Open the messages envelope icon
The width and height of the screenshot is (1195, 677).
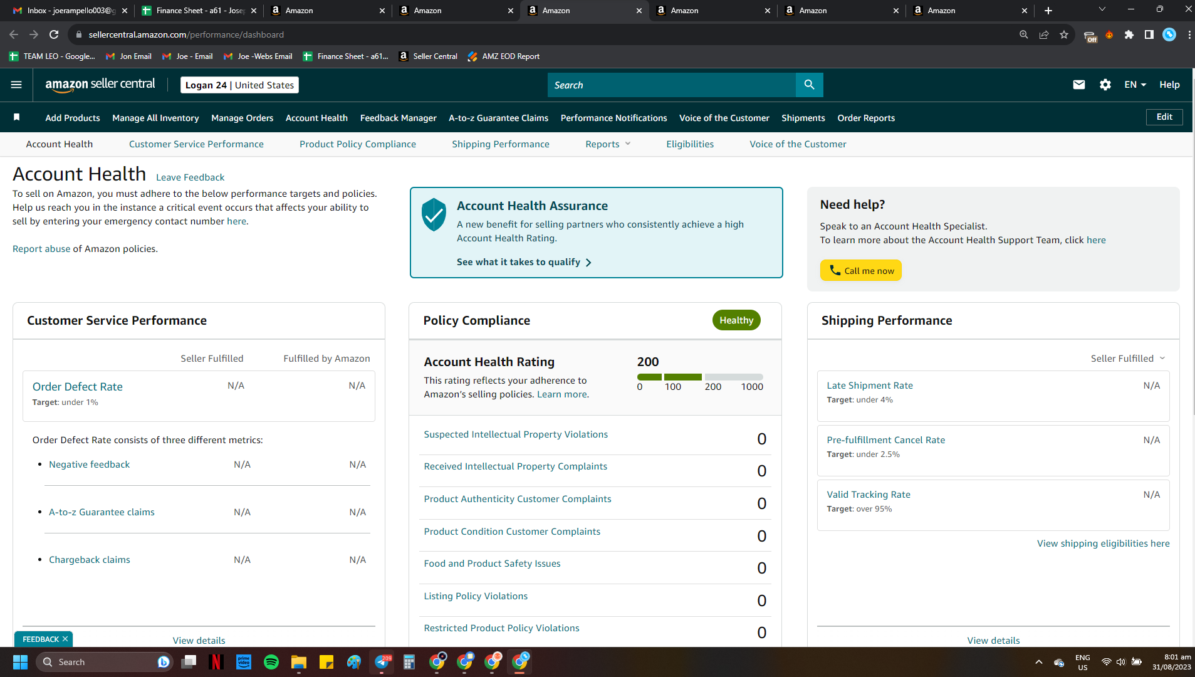click(1079, 85)
